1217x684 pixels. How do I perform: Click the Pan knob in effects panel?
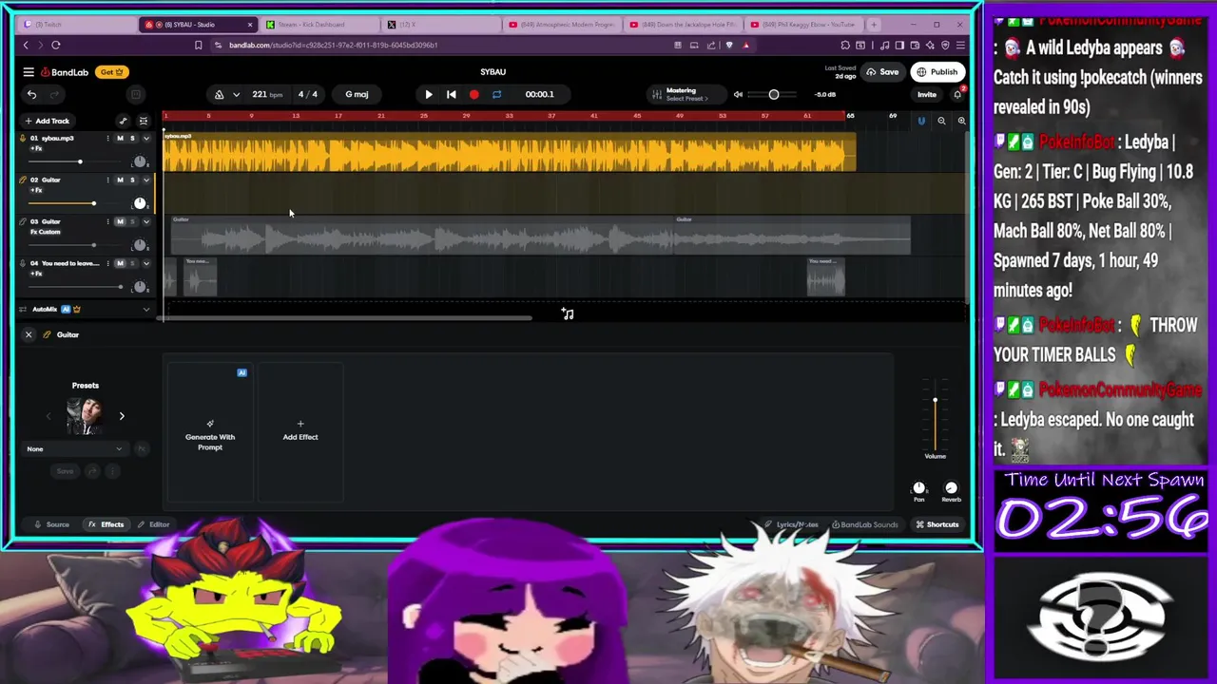918,488
